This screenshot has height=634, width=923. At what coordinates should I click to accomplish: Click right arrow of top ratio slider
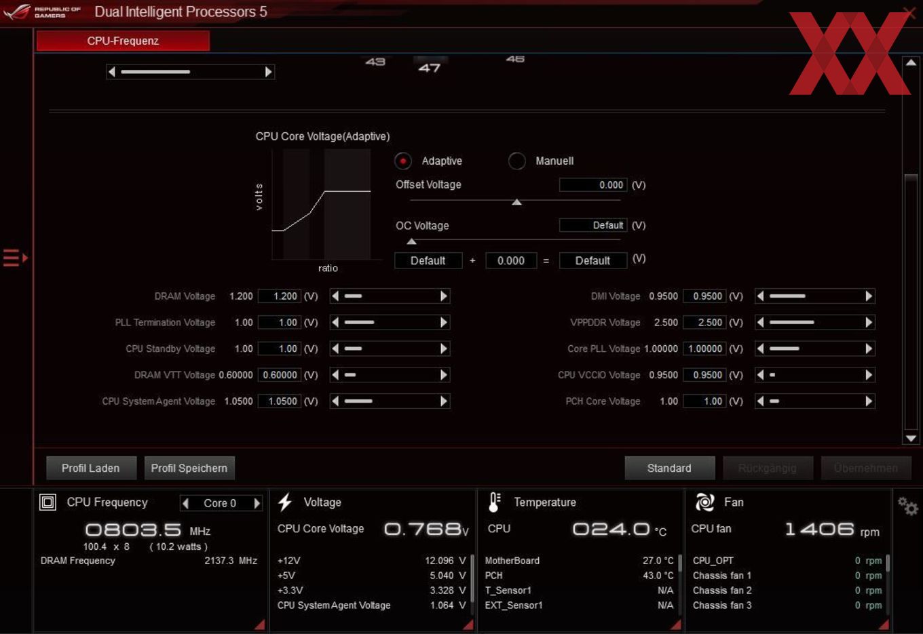pos(269,72)
